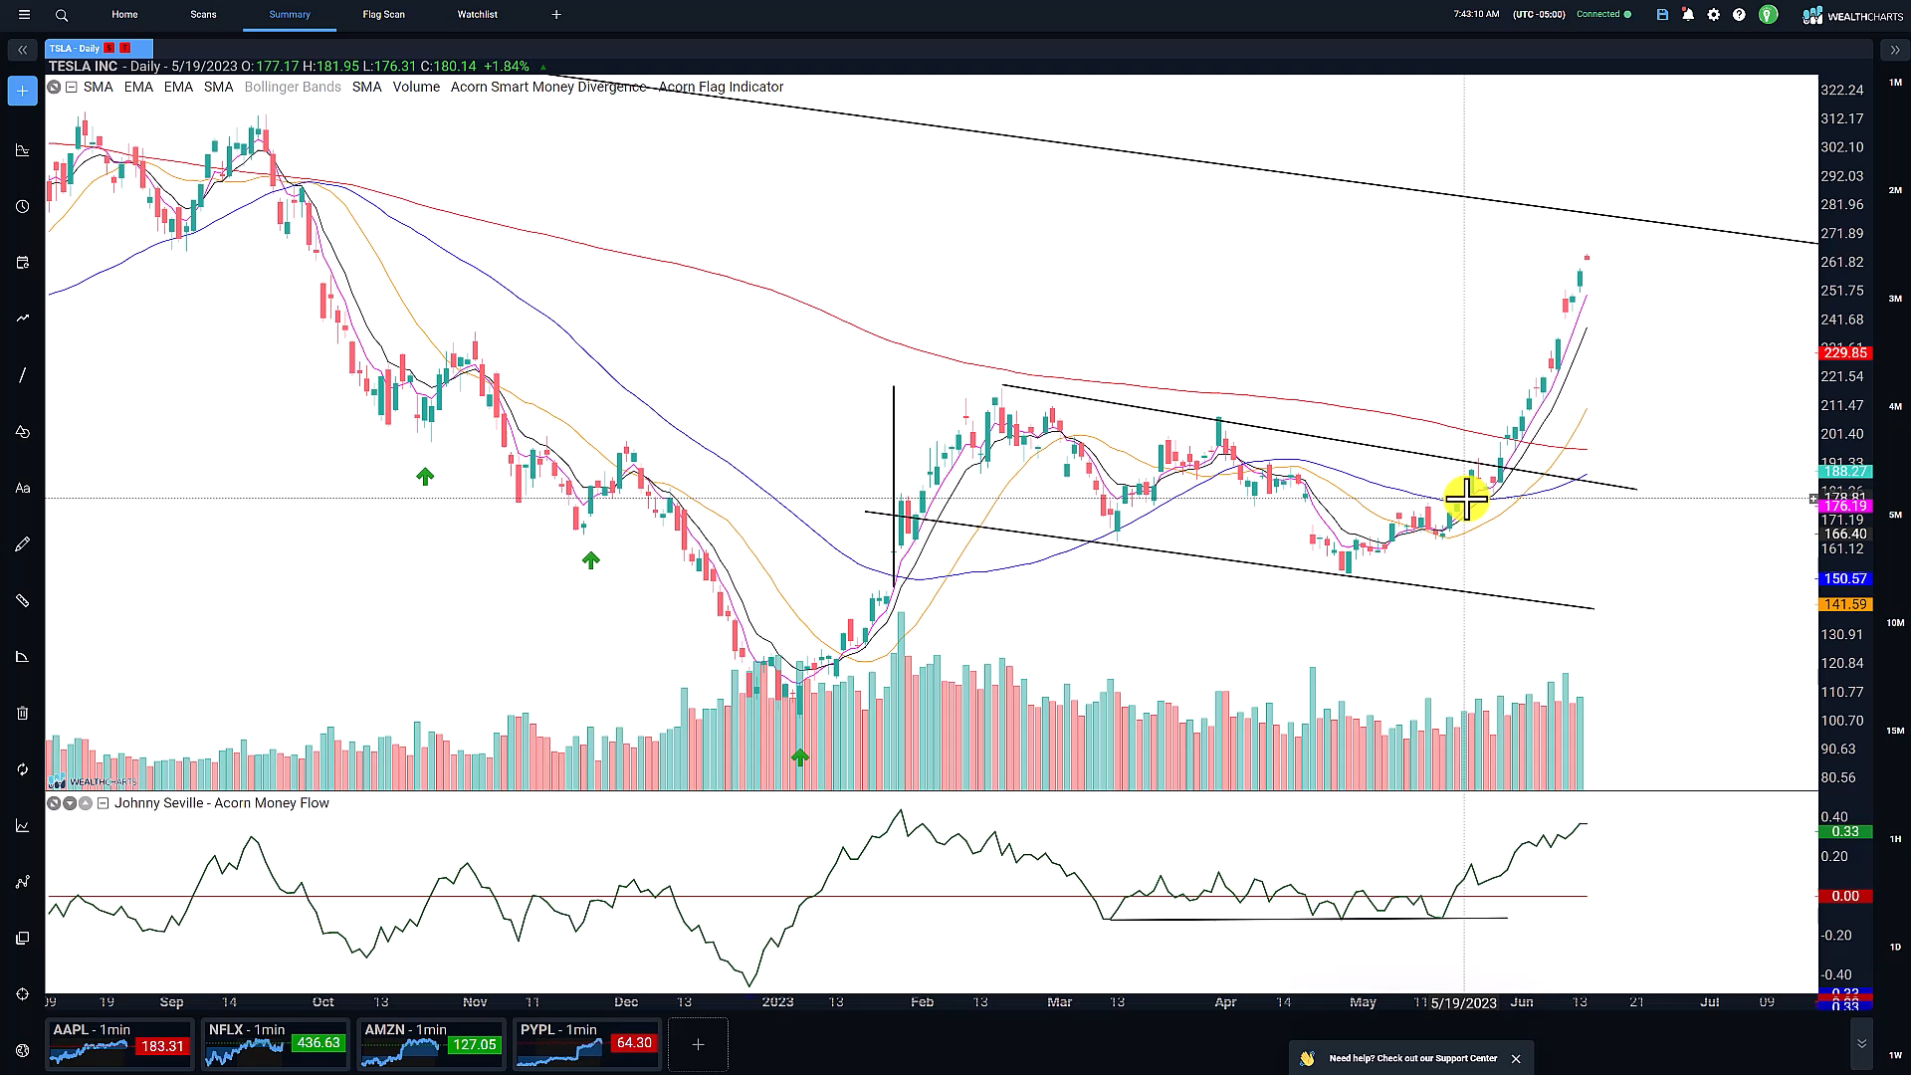Toggle the first SMA indicator label
Image resolution: width=1911 pixels, height=1075 pixels.
coord(98,88)
